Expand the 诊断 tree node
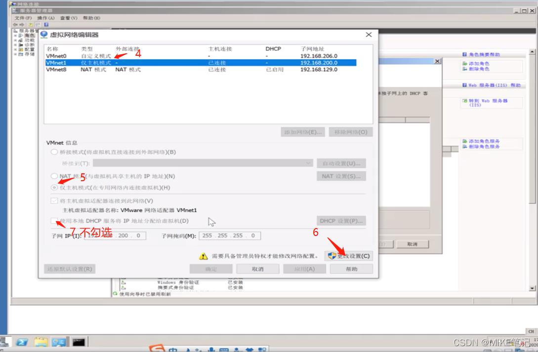This screenshot has height=352, width=538. click(x=15, y=45)
